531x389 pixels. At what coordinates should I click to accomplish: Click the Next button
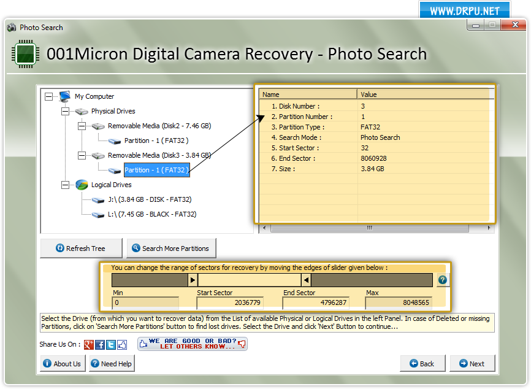tap(472, 363)
